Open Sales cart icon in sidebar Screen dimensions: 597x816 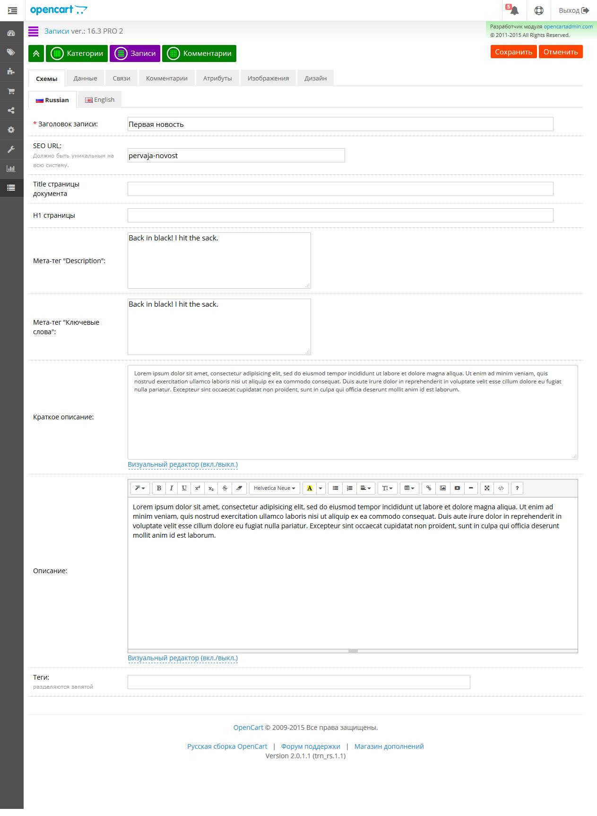pos(11,91)
